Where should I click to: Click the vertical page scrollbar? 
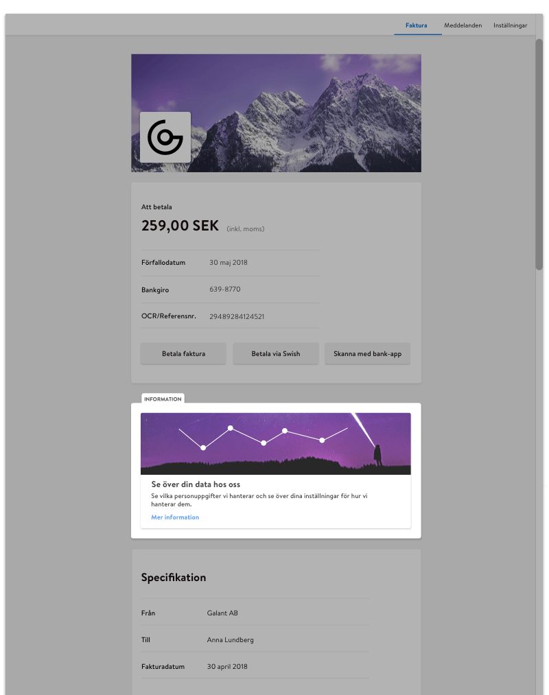point(539,154)
